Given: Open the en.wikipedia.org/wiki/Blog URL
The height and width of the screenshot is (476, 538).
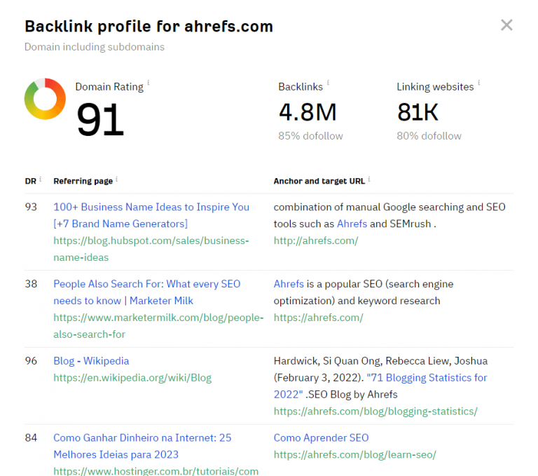Looking at the screenshot, I should pos(132,378).
